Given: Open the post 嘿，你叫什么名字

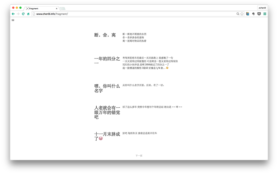Looking at the screenshot, I should (x=107, y=88).
